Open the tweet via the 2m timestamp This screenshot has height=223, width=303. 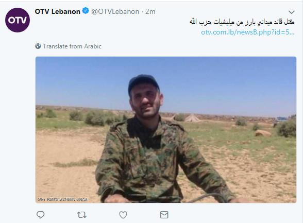tap(150, 11)
